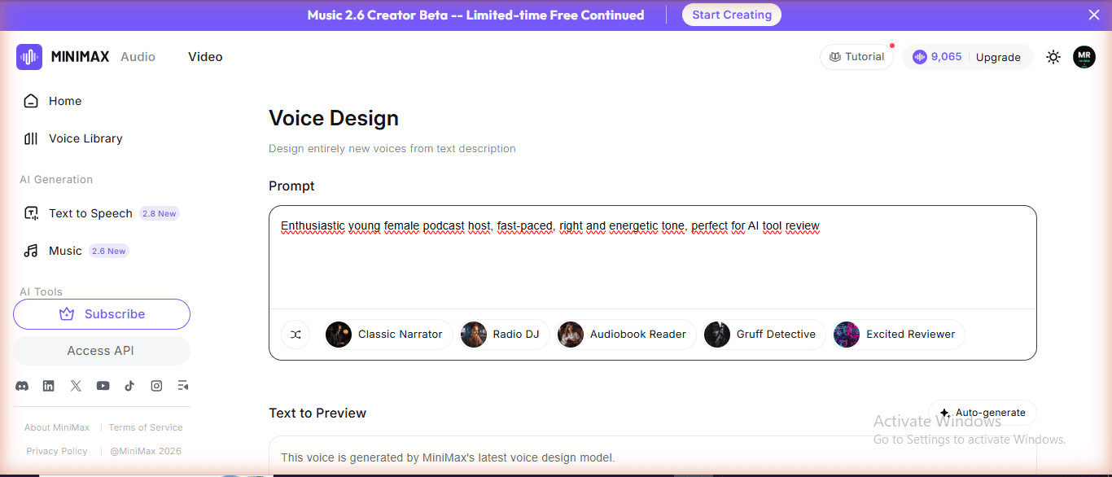Click Start Creating in the banner
The height and width of the screenshot is (477, 1112).
coord(732,15)
